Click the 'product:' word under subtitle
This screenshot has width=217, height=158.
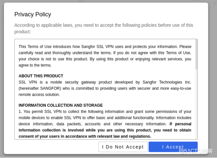(x=23, y=32)
